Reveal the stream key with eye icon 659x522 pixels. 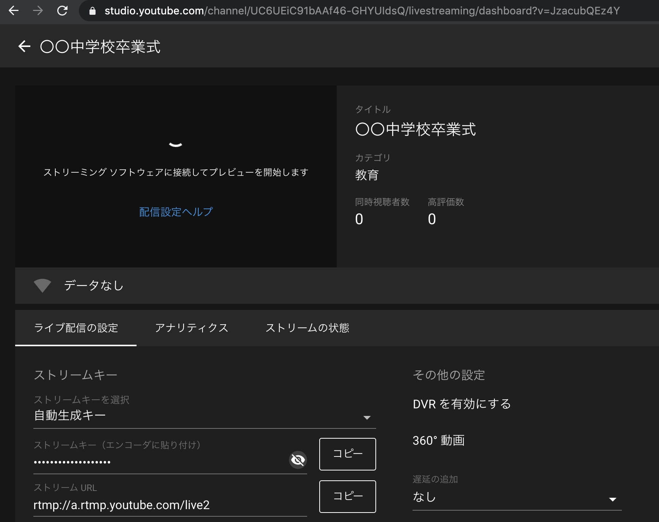298,460
